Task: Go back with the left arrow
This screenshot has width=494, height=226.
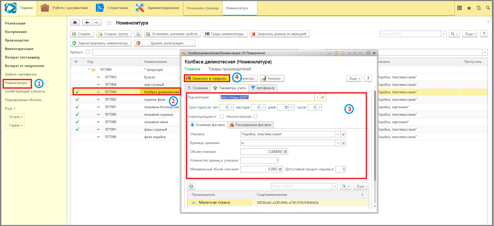Action: (x=87, y=23)
